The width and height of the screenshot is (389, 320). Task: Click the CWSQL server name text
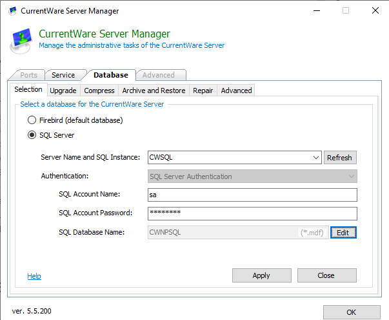click(x=161, y=157)
